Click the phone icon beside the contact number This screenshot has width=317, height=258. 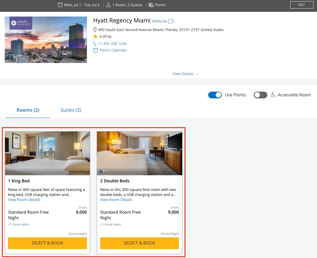coord(95,43)
